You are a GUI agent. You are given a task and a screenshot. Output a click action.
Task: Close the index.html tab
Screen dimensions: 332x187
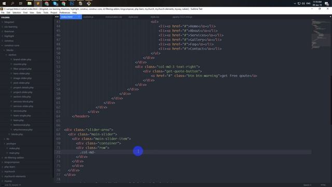click(x=79, y=17)
